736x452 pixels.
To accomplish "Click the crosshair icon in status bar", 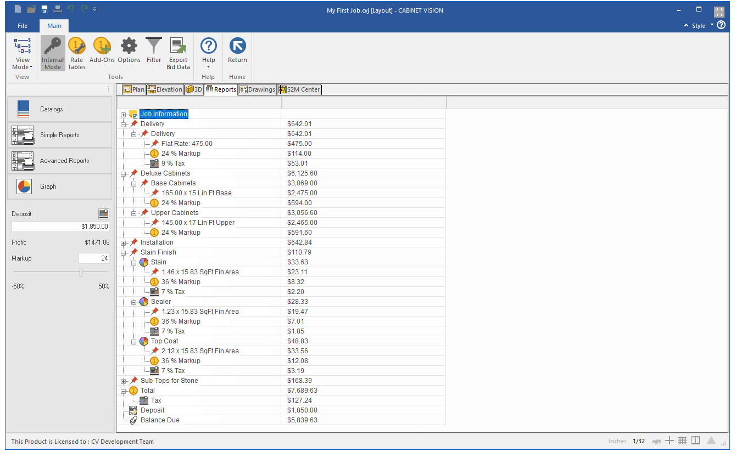I will [x=669, y=440].
